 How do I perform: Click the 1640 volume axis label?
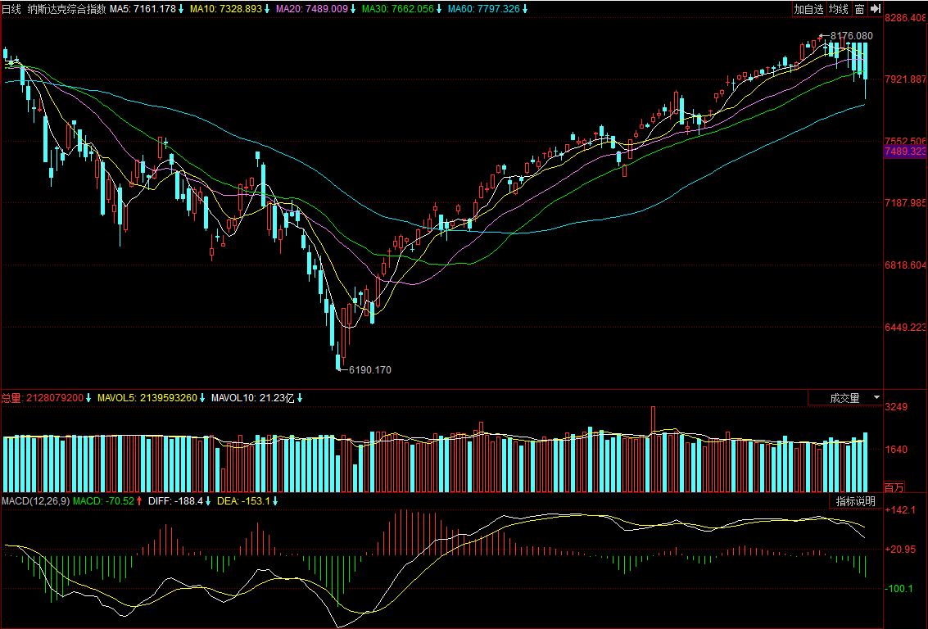click(x=896, y=450)
